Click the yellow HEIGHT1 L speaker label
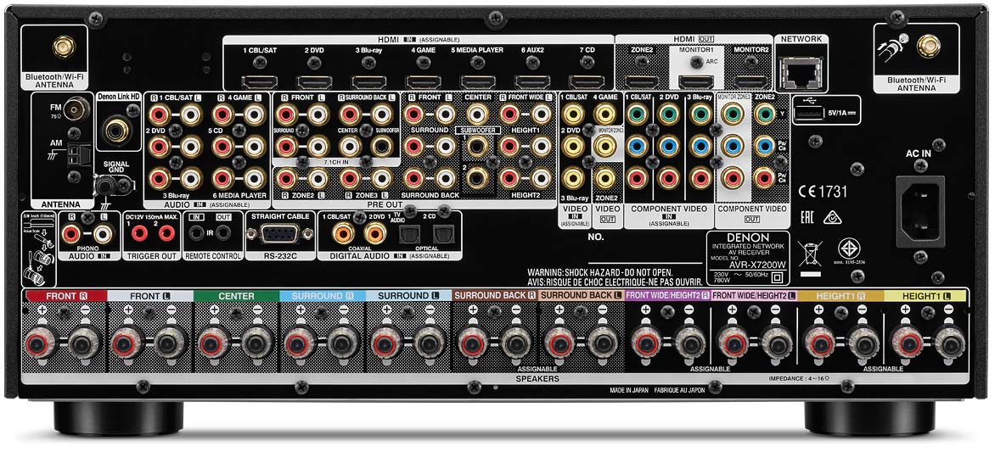 925,296
